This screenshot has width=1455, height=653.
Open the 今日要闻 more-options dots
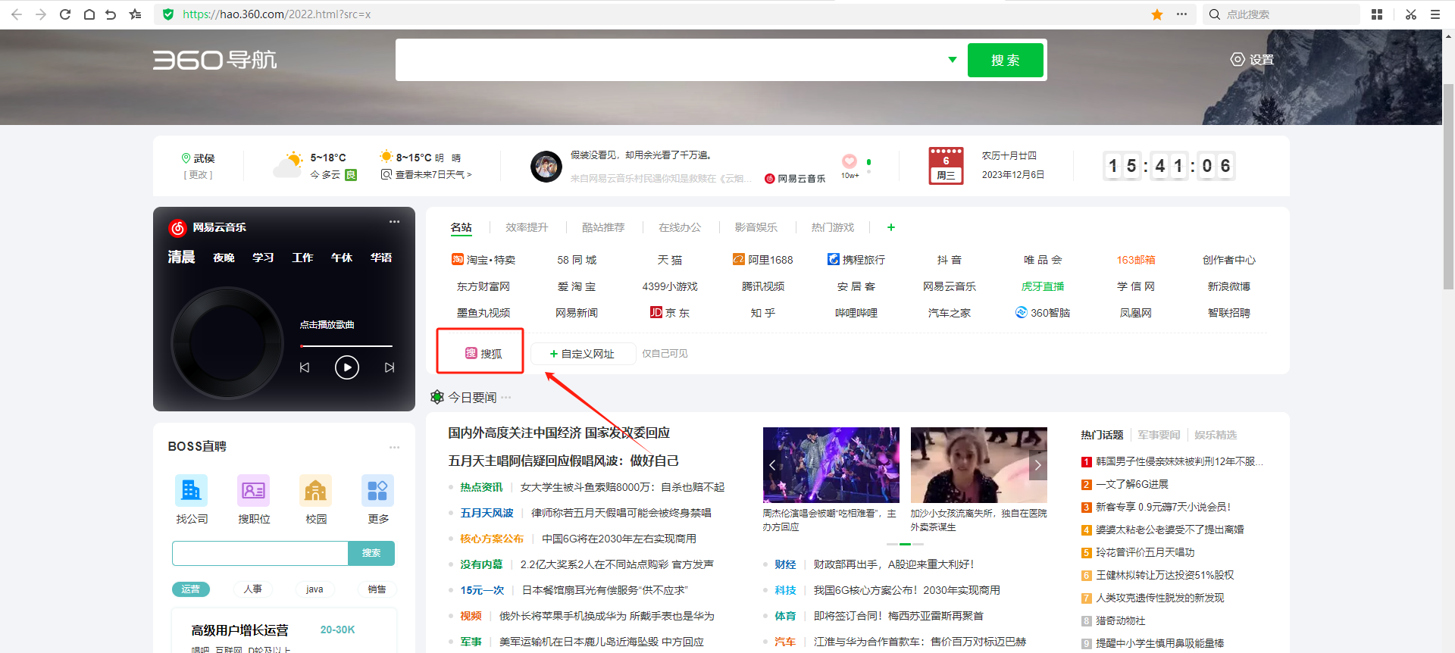point(506,397)
